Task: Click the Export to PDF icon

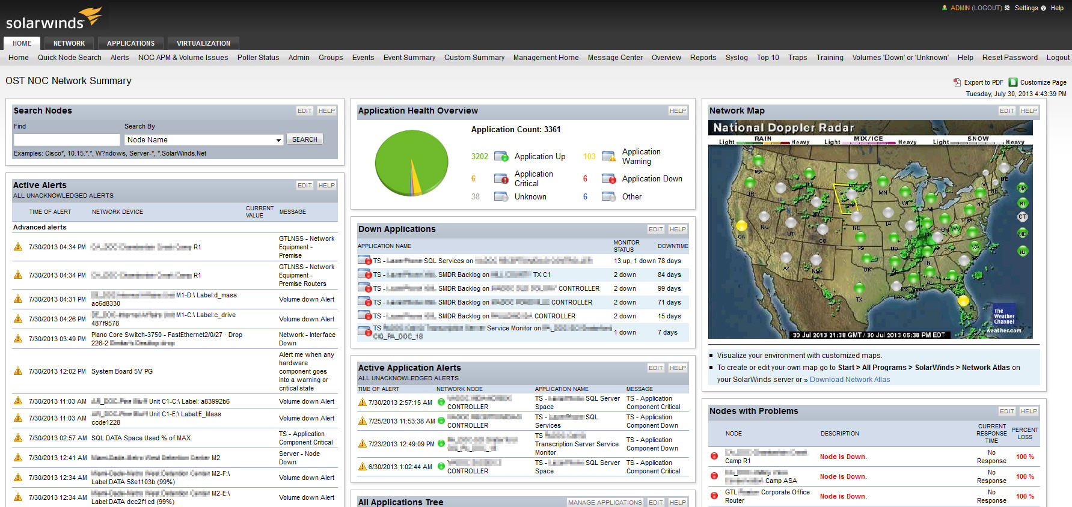Action: (957, 82)
